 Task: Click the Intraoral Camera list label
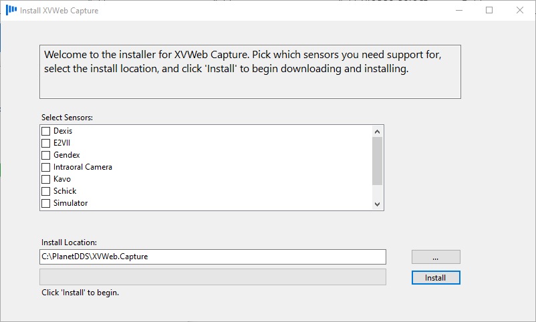tap(83, 167)
